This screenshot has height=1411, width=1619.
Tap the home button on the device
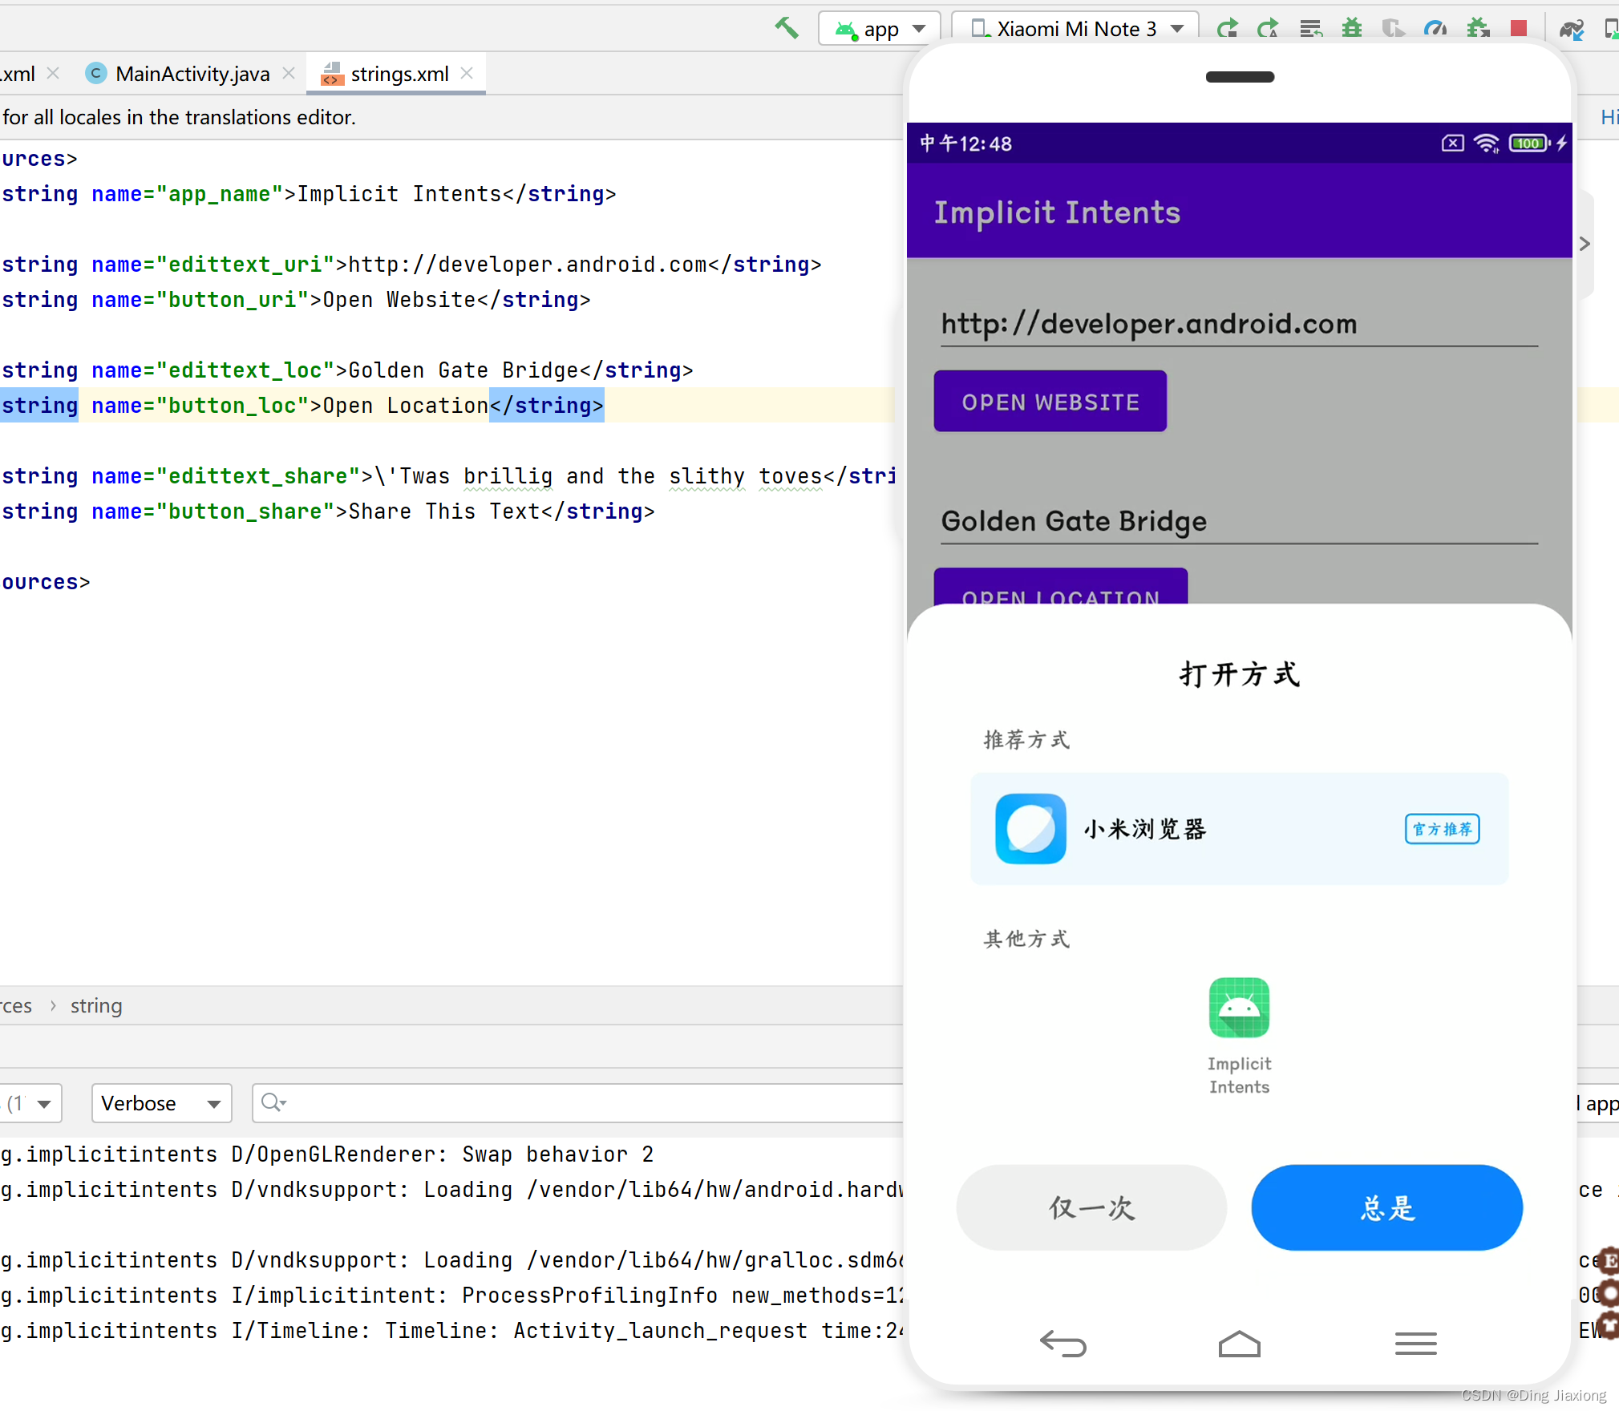pos(1240,1344)
